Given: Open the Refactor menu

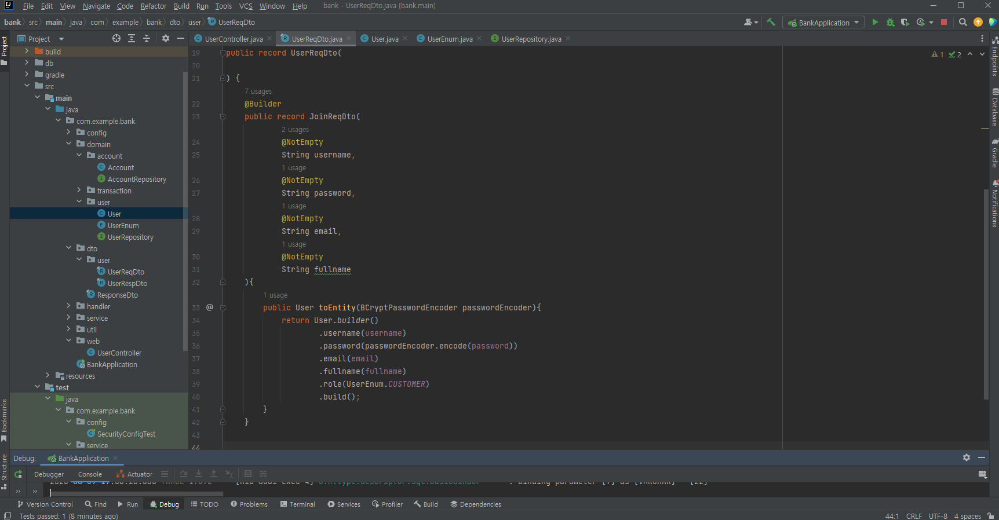Looking at the screenshot, I should 154,6.
